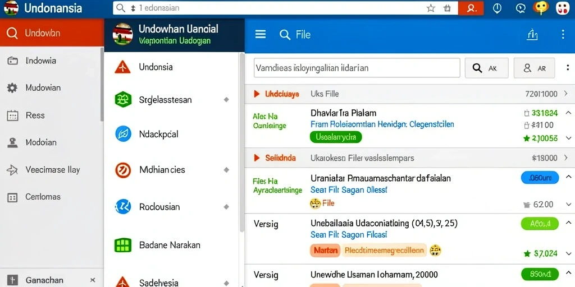575x287 pixels.
Task: Click the person icon beside Modoian
Action: pos(12,142)
